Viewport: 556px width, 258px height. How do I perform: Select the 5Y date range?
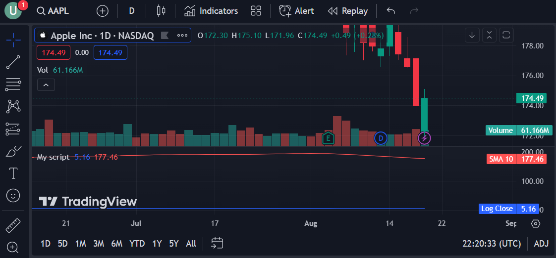click(x=174, y=244)
